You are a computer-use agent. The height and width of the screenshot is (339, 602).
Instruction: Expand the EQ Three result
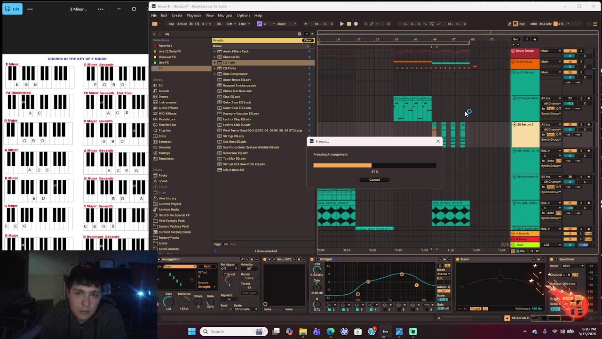point(215,68)
